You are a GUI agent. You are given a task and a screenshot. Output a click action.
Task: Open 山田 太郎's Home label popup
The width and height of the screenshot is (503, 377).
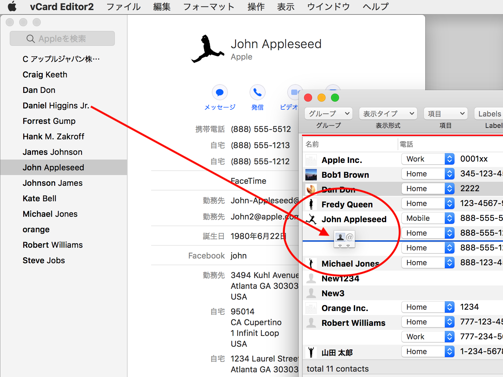428,351
